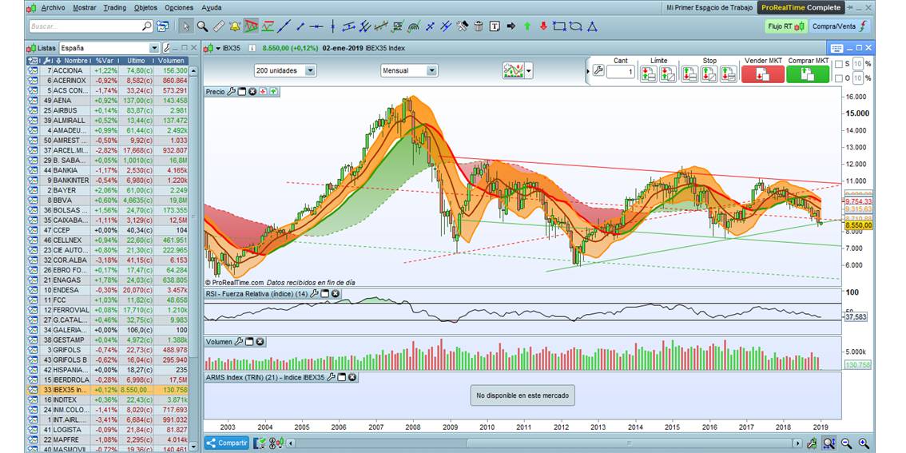Click the Vender MKT sell button
Viewport: 906px width, 453px height.
point(763,74)
